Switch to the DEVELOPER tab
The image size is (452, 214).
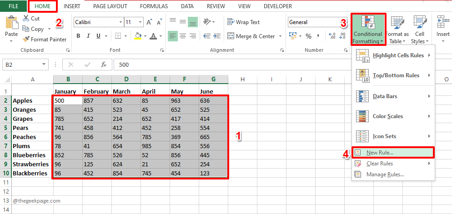278,6
